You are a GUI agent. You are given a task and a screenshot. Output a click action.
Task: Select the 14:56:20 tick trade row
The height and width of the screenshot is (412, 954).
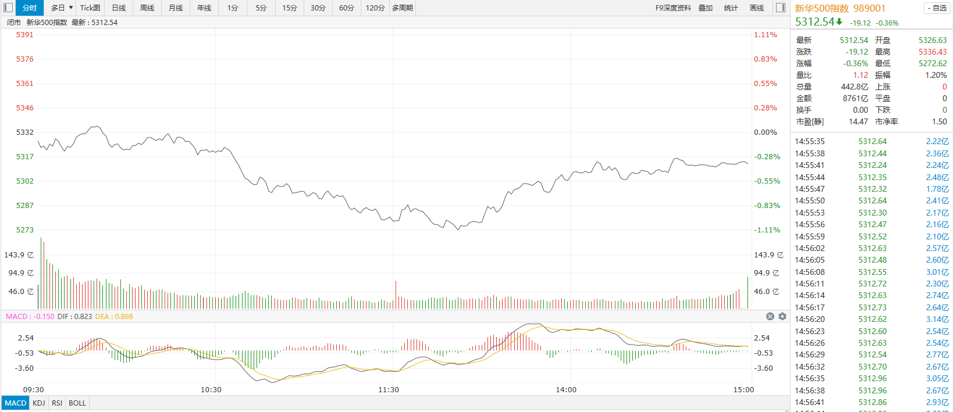click(x=872, y=319)
